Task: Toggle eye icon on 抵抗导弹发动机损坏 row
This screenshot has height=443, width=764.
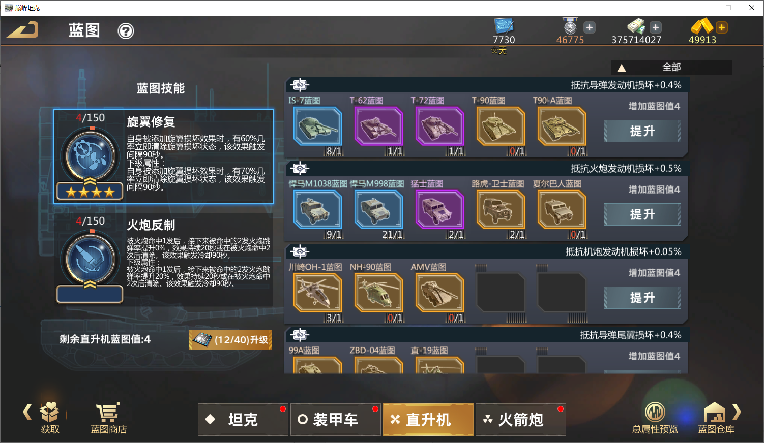Action: [300, 85]
